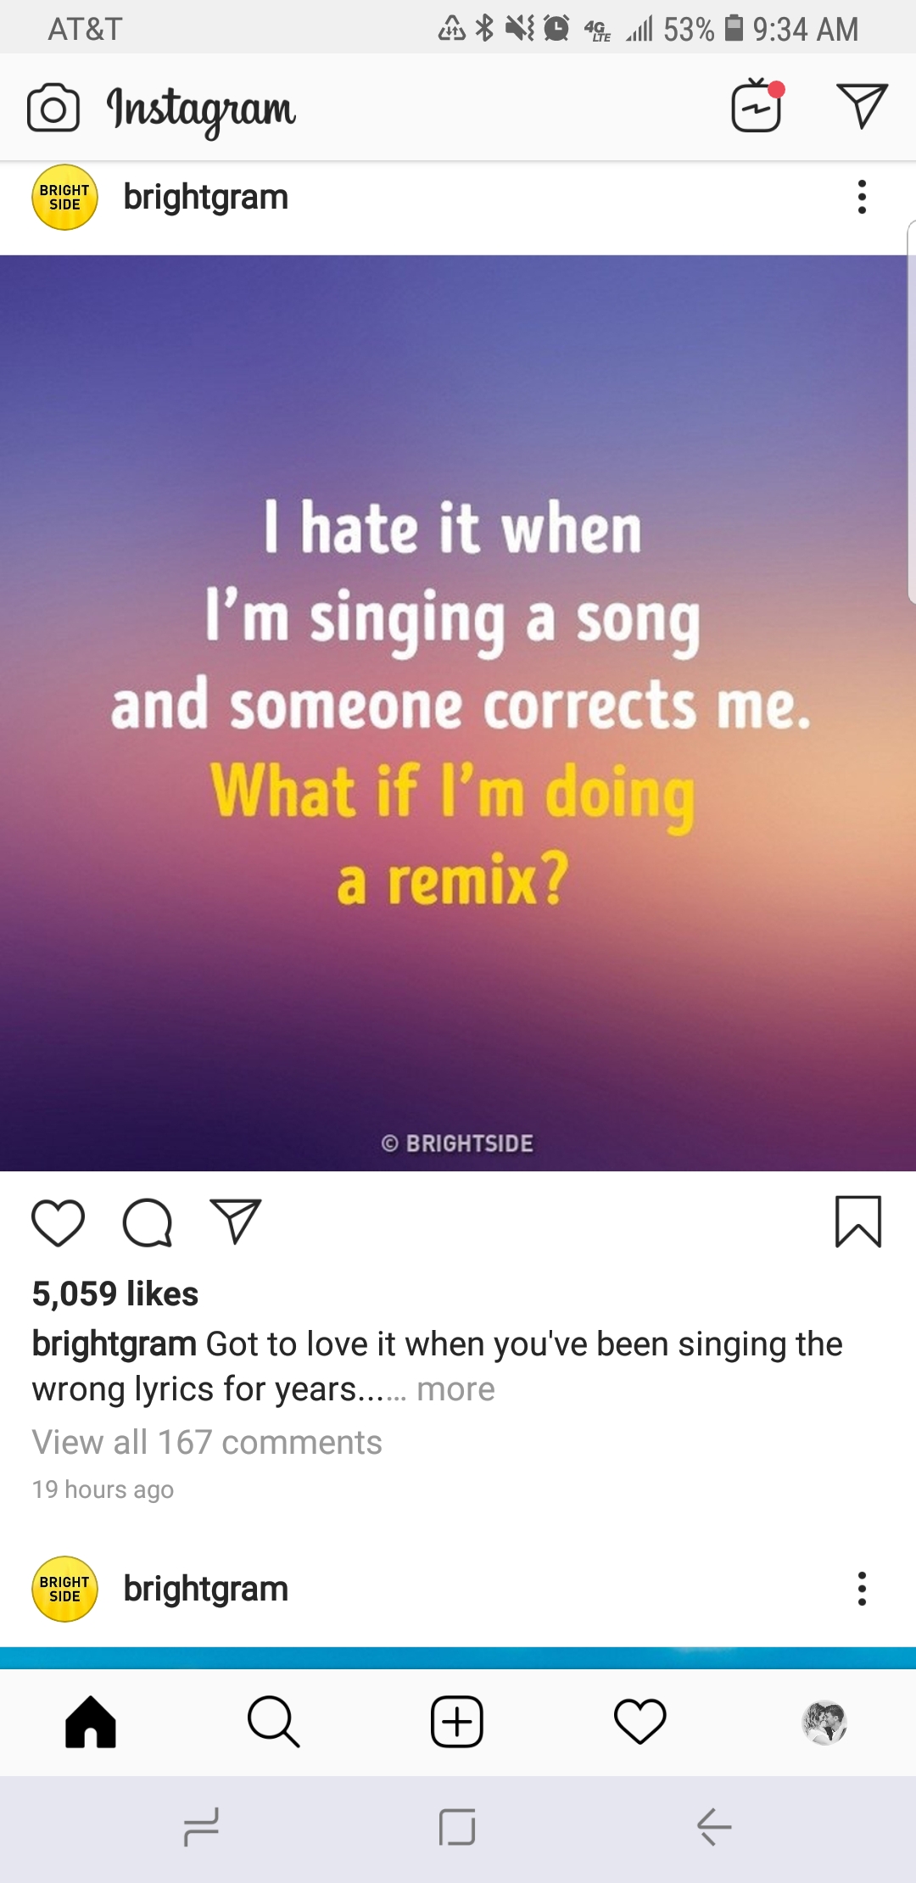Like the post with the heart icon
916x1883 pixels.
click(58, 1223)
